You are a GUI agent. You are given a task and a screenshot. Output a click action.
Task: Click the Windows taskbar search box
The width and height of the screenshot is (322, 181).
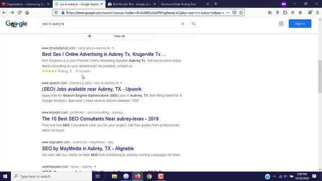51,176
